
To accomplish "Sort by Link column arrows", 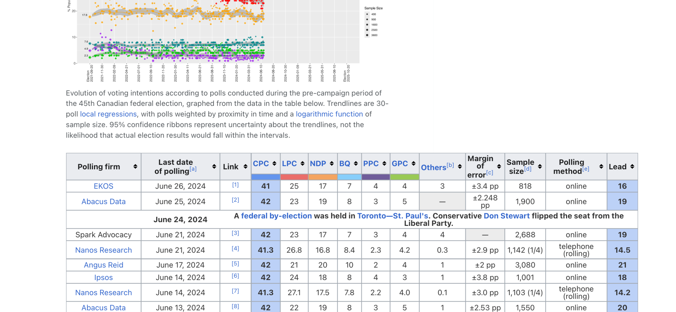I will [x=245, y=166].
